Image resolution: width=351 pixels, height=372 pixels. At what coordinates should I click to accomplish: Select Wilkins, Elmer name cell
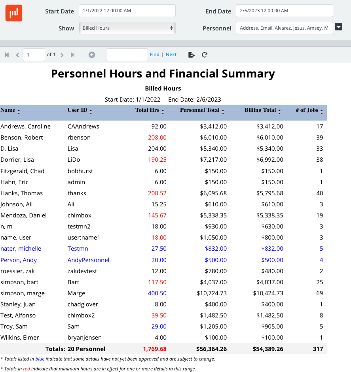(20, 338)
